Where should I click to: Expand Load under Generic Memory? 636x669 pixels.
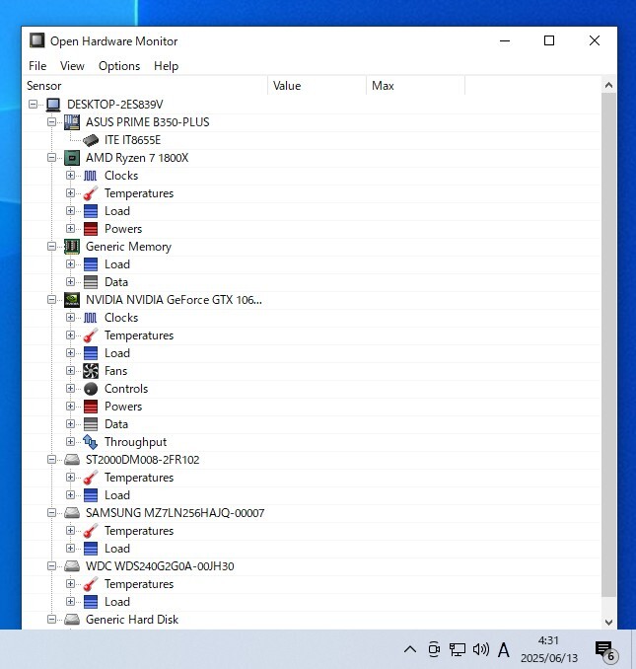pyautogui.click(x=70, y=264)
